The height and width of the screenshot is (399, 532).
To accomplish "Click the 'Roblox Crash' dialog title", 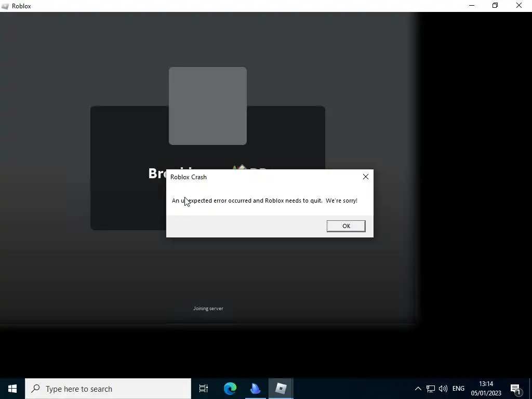I will (x=188, y=177).
